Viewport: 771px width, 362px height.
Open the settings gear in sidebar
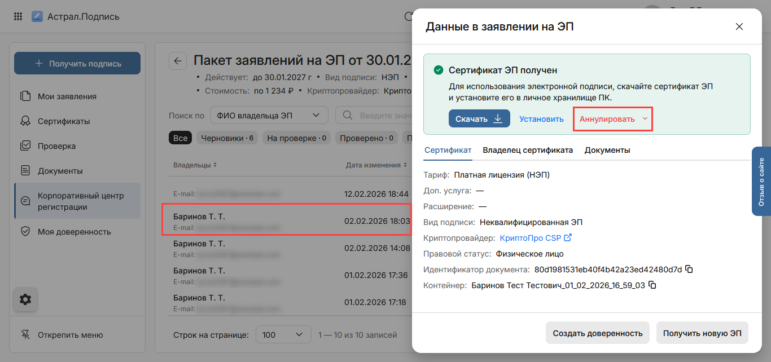25,299
